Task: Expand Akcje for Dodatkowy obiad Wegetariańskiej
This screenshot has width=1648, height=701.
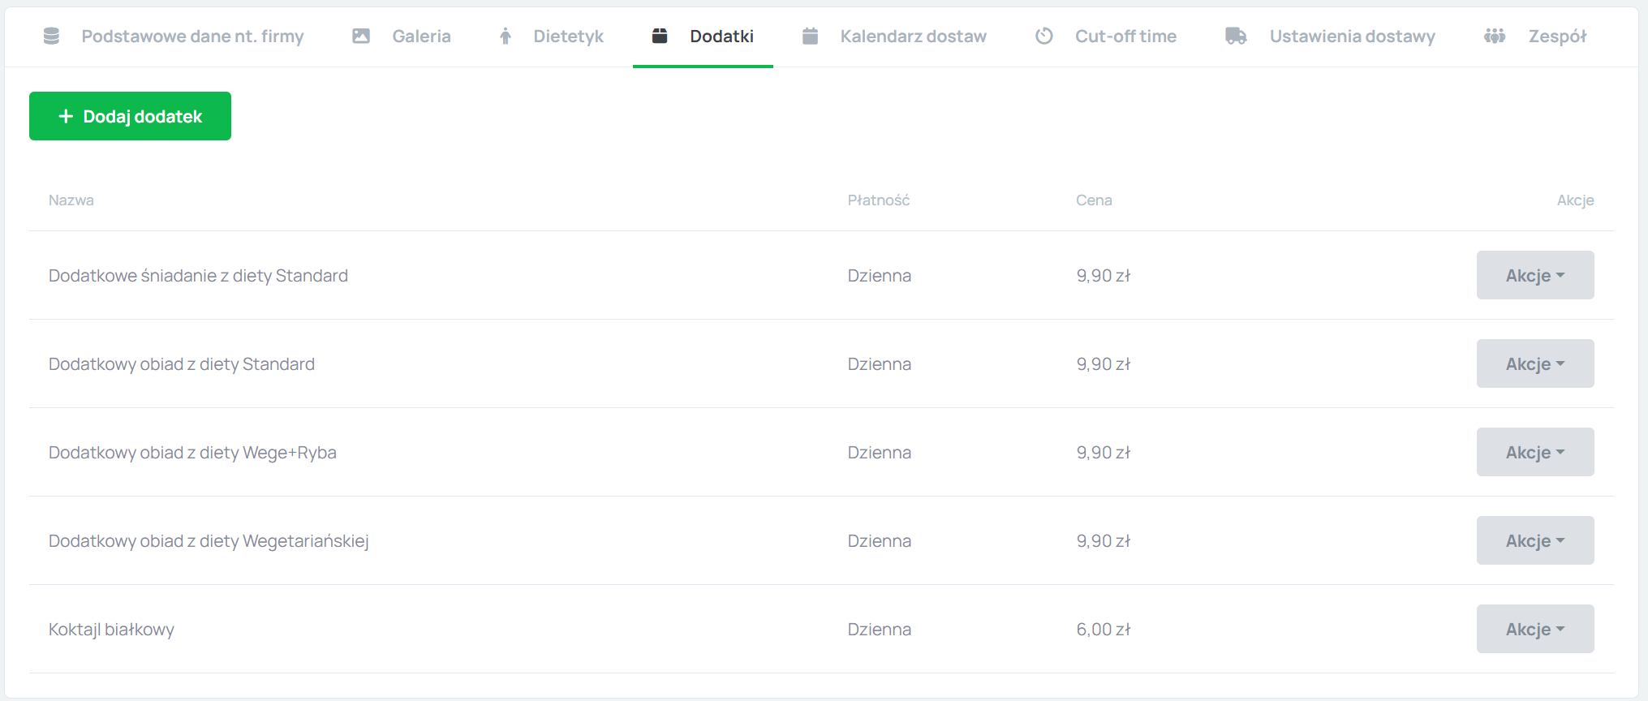Action: coord(1534,540)
